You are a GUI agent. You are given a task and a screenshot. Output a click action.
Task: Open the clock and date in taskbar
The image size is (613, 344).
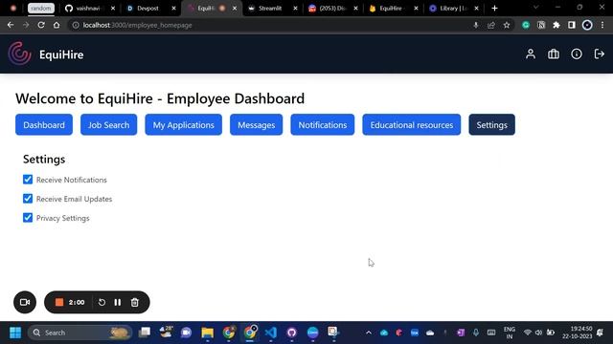pyautogui.click(x=578, y=333)
